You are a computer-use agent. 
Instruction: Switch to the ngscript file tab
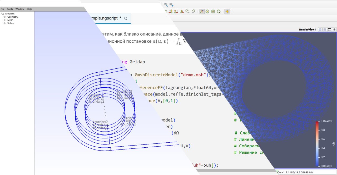point(111,18)
